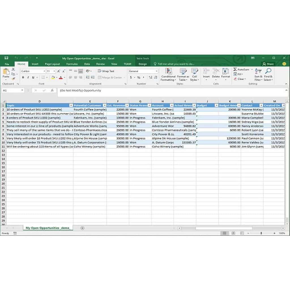Expand the Name Box dropdown
290x290 pixels.
pos(22,90)
